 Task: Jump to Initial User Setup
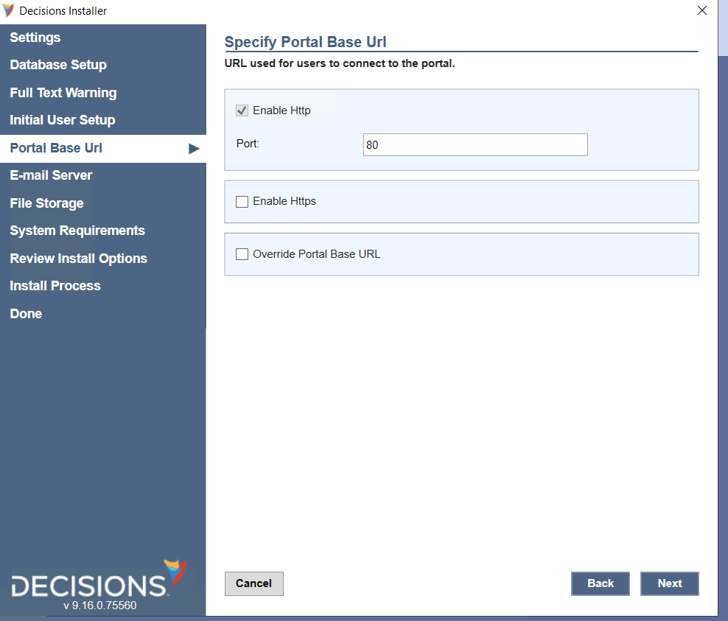[x=63, y=120]
